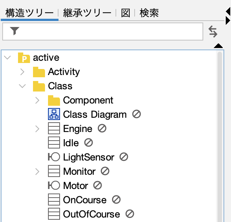Image resolution: width=231 pixels, height=222 pixels.
Task: Click the Motor interface icon
Action: tap(54, 185)
